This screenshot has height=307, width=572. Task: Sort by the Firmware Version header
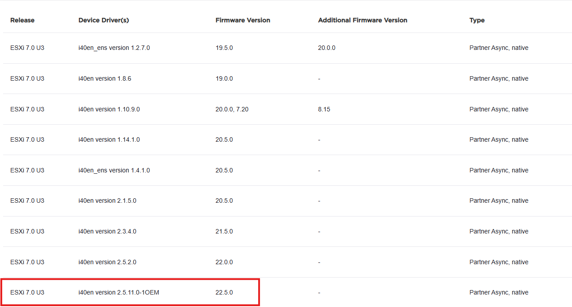(243, 20)
